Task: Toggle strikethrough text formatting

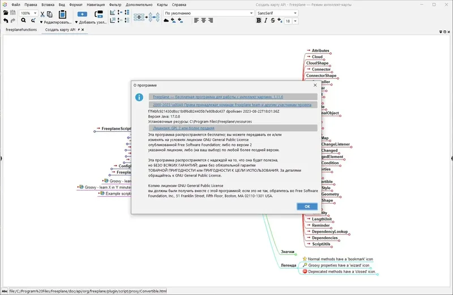Action: pyautogui.click(x=273, y=20)
